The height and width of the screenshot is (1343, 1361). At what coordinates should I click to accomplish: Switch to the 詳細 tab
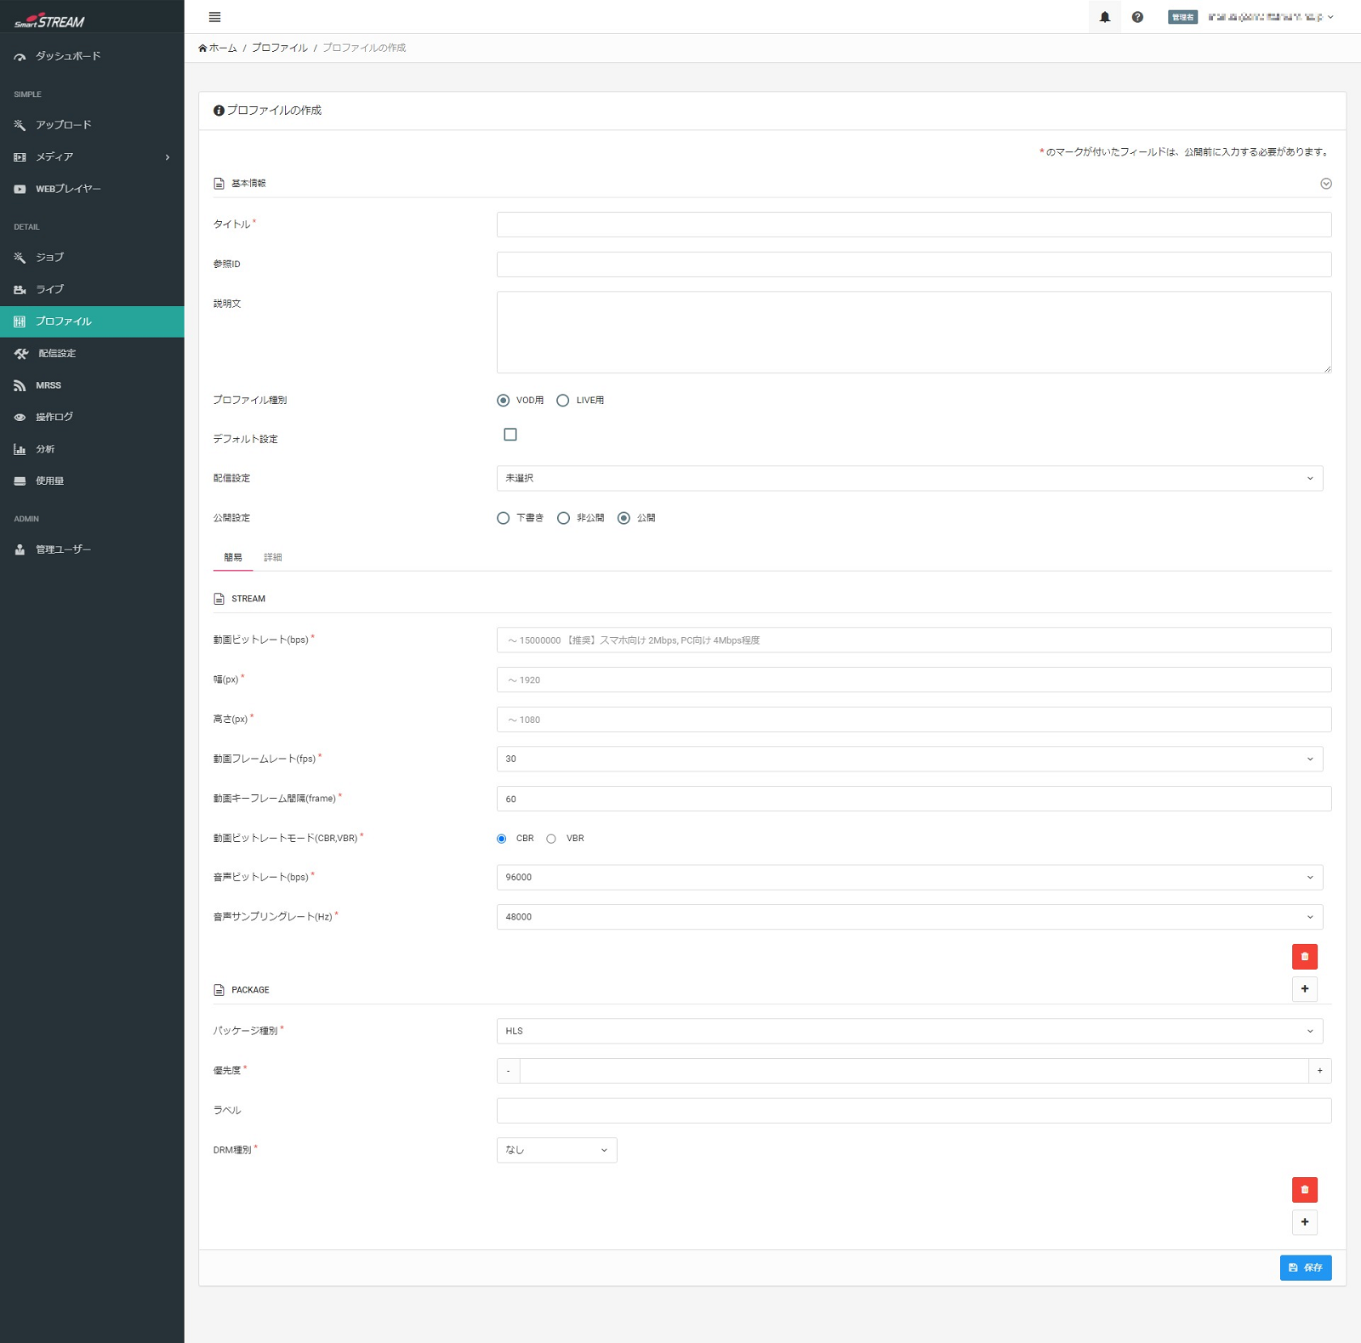pos(272,557)
